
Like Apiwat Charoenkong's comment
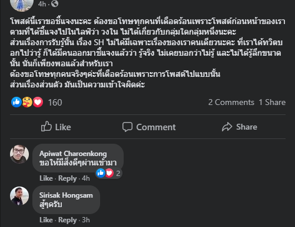(46, 178)
